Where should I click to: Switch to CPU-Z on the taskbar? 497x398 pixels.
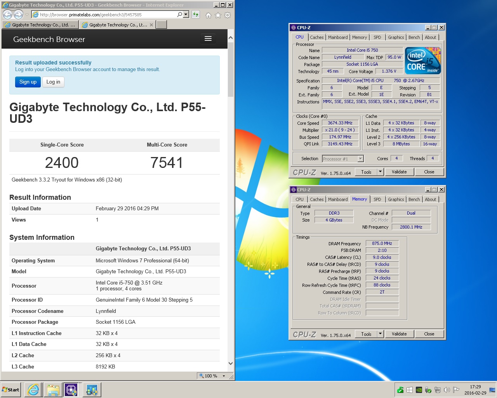[x=71, y=389]
